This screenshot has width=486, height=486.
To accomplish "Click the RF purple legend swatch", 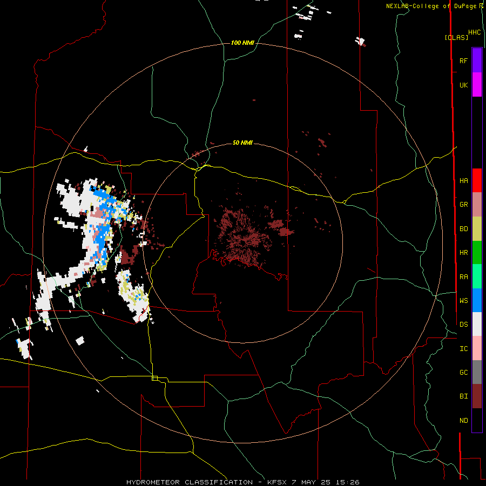I will tap(477, 60).
